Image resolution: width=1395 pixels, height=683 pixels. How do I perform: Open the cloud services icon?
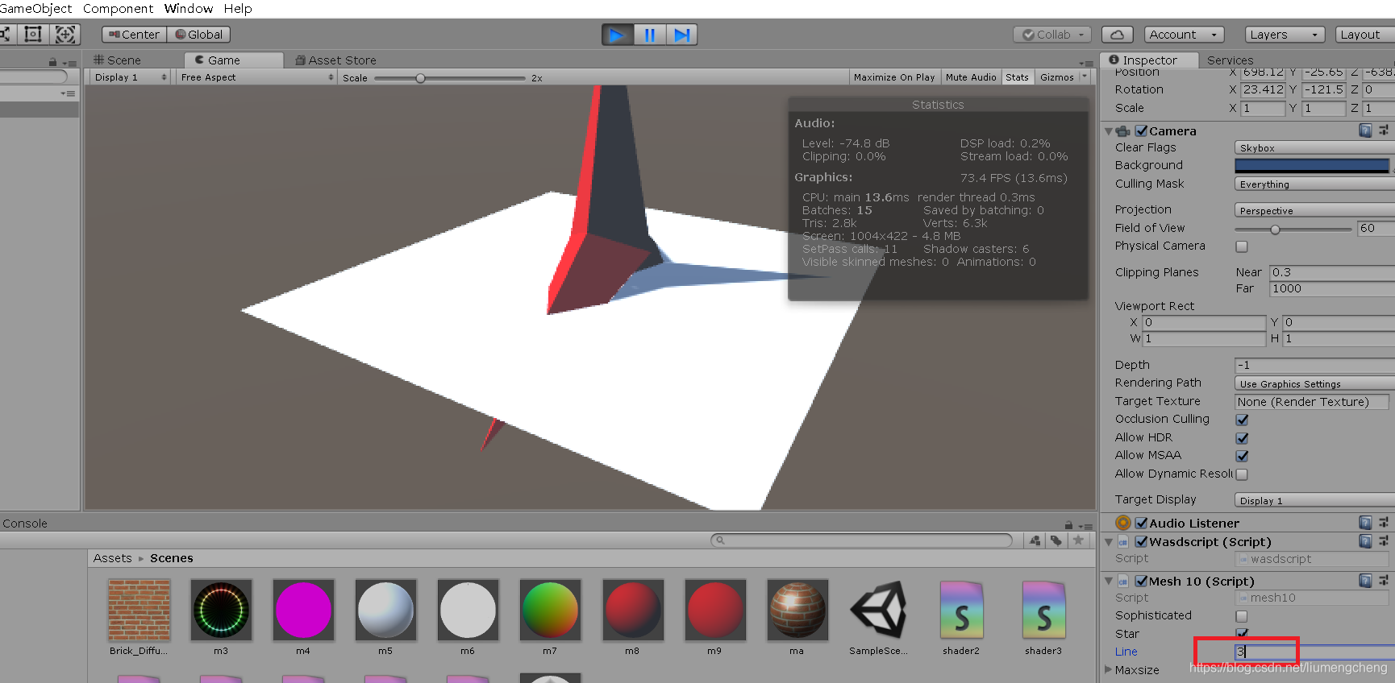point(1117,35)
